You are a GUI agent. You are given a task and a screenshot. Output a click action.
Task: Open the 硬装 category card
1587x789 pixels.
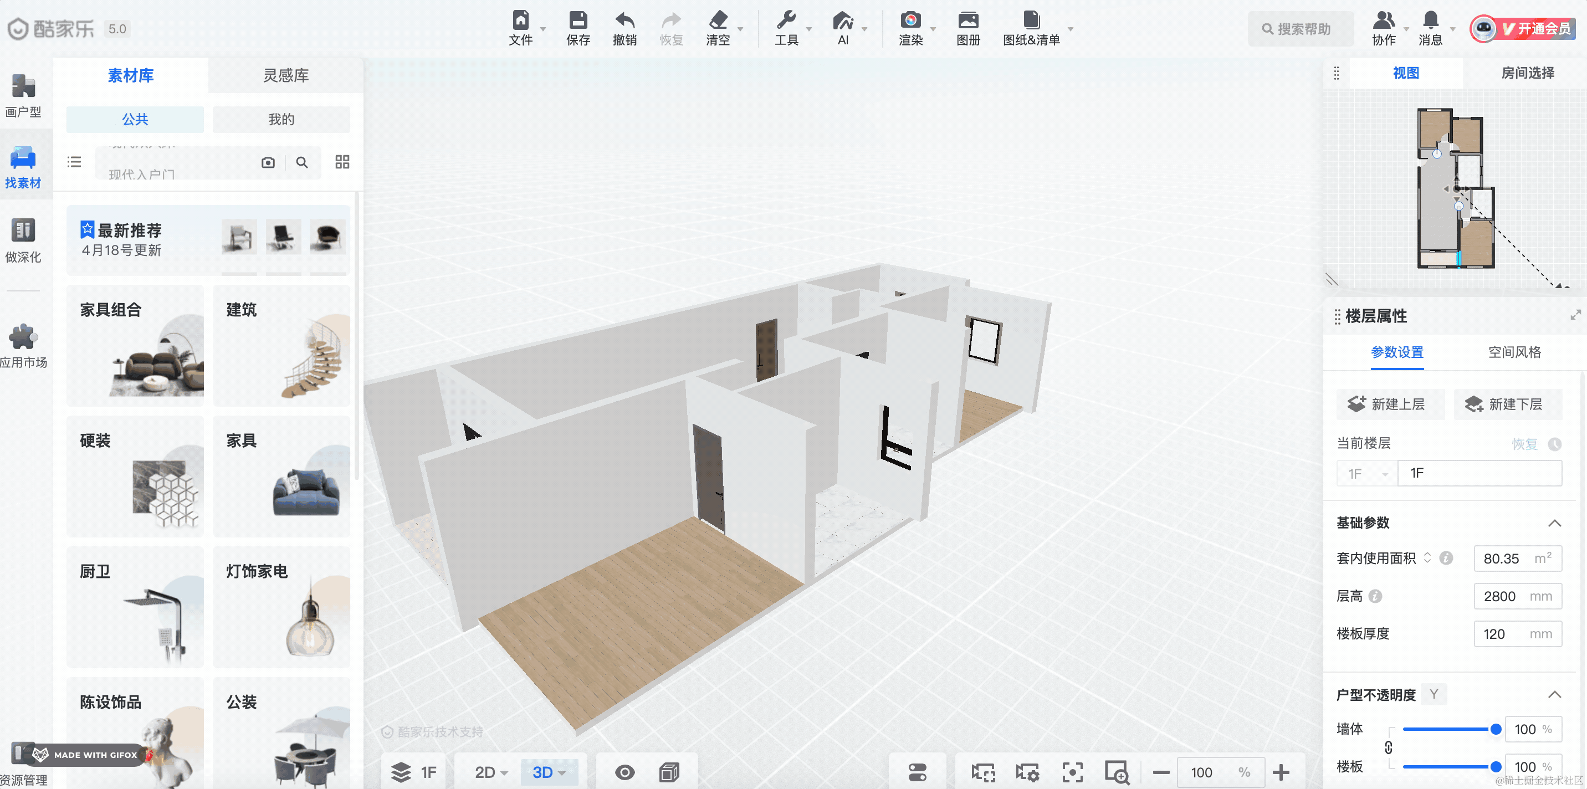click(x=135, y=476)
